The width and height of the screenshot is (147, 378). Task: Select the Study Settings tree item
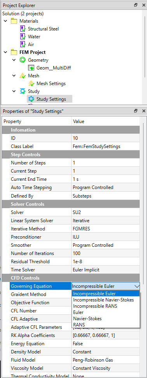tap(51, 99)
